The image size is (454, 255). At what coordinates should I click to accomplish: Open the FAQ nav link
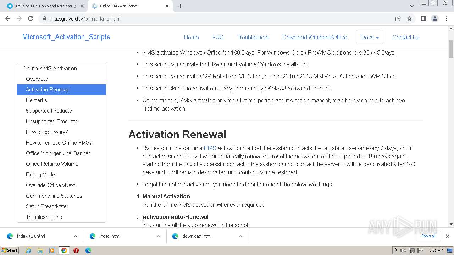[x=218, y=37]
